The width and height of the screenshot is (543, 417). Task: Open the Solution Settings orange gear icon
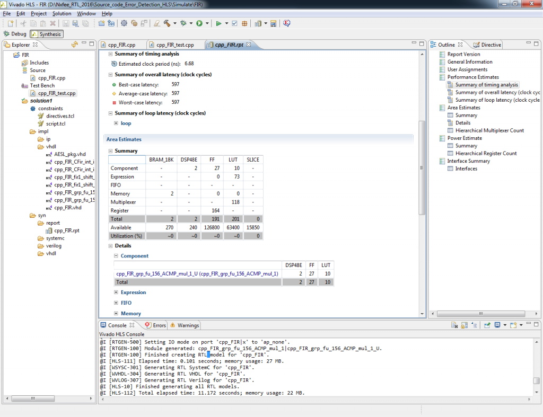click(x=134, y=23)
